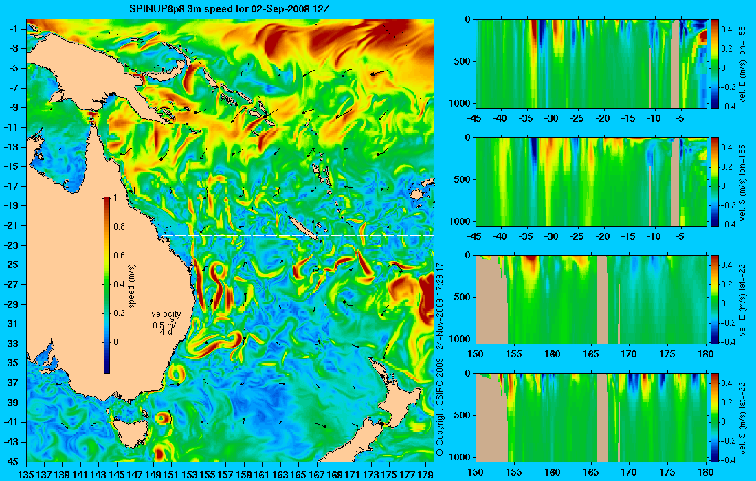Click the "0.6" tick on the speed colorbar

tap(119, 256)
